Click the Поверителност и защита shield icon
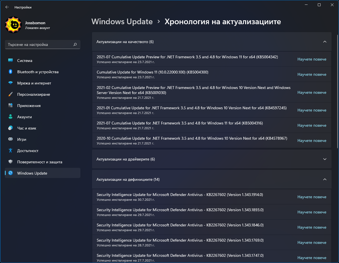This screenshot has width=339, height=263. coord(11,162)
